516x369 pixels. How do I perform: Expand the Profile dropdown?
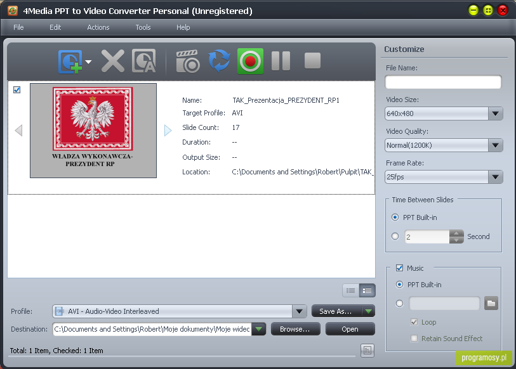click(300, 311)
